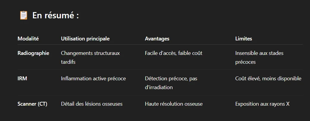The width and height of the screenshot is (310, 121).
Task: Click the clipboard icon beside En résumé
Action: [x=23, y=15]
